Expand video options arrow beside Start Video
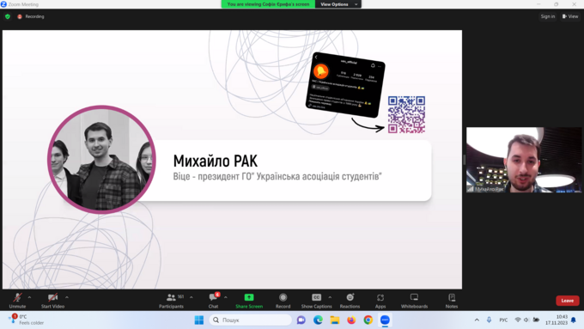The height and width of the screenshot is (329, 584). point(67,297)
